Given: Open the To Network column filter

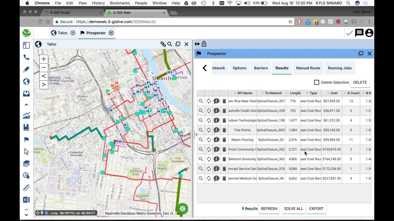Looking at the screenshot, I should click(262, 93).
